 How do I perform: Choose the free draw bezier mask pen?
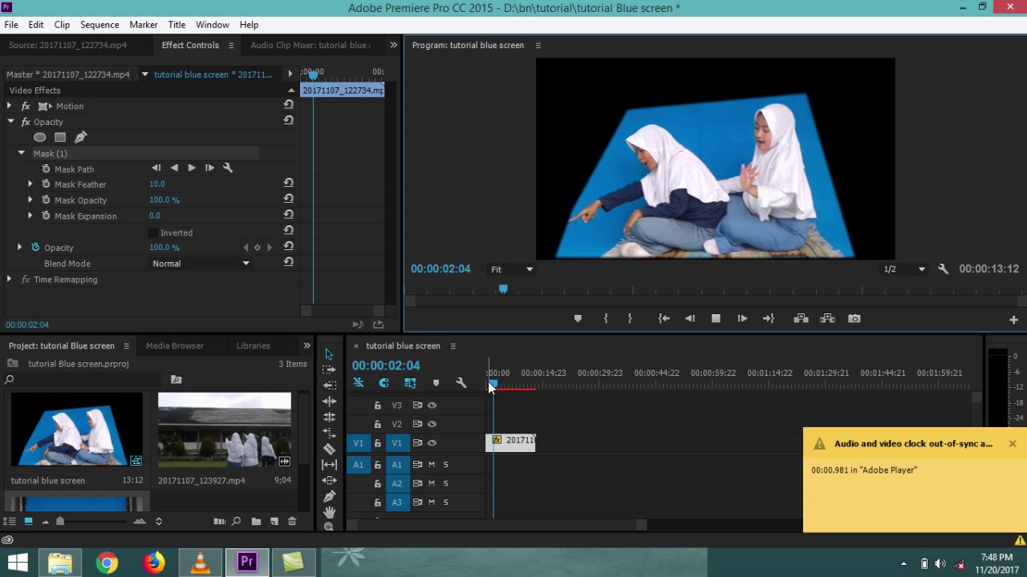pyautogui.click(x=80, y=137)
